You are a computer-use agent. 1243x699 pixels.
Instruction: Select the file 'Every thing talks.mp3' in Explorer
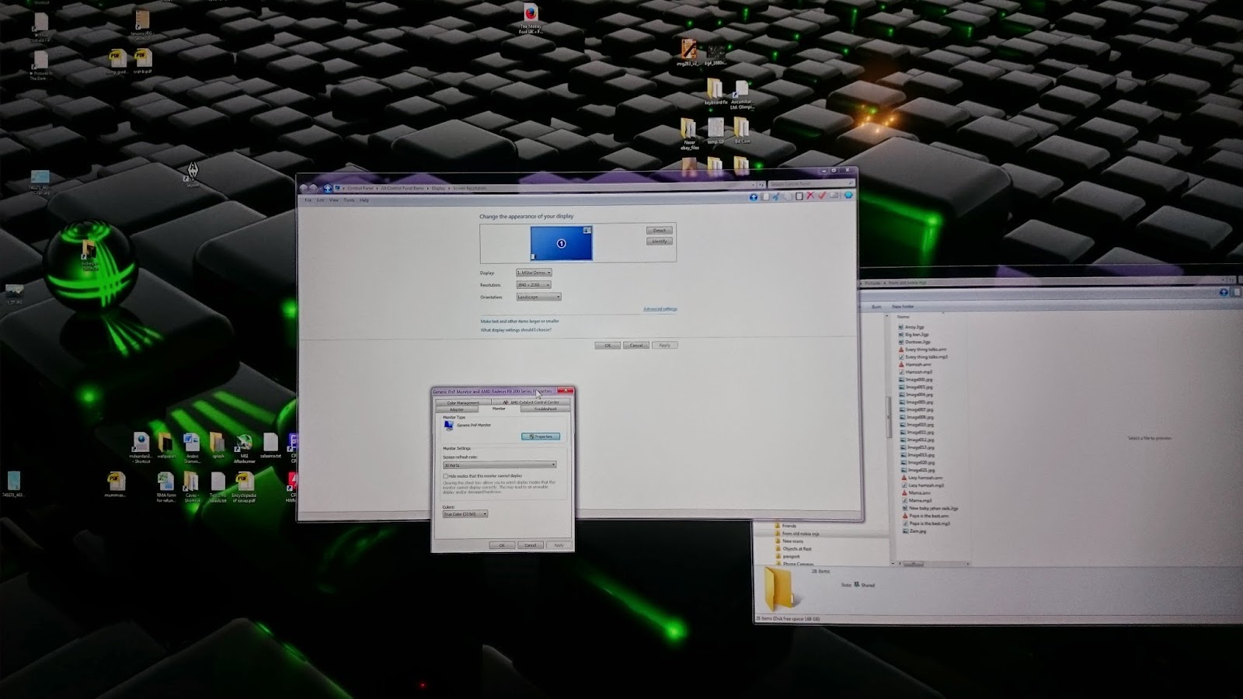pos(923,357)
